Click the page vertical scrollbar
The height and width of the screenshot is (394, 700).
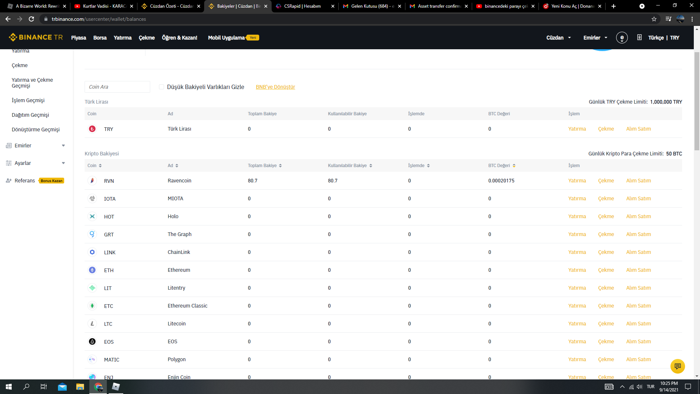click(x=697, y=101)
